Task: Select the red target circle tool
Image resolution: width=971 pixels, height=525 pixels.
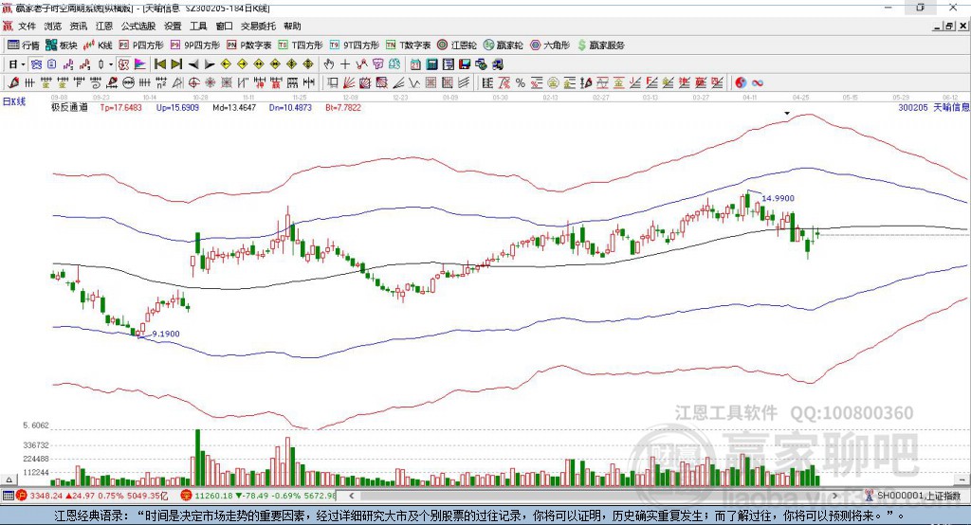Action: (x=193, y=83)
